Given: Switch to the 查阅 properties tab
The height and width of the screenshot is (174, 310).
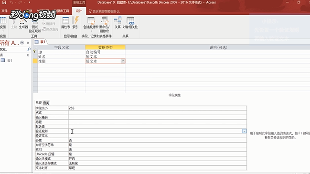Looking at the screenshot, I should click(46, 103).
